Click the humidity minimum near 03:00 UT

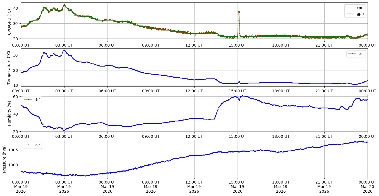tap(64, 130)
